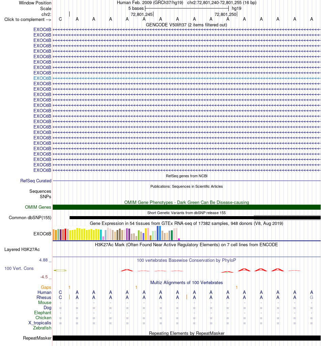
Task: Click the 72,801,245 coordinate label
Action: (x=142, y=14)
